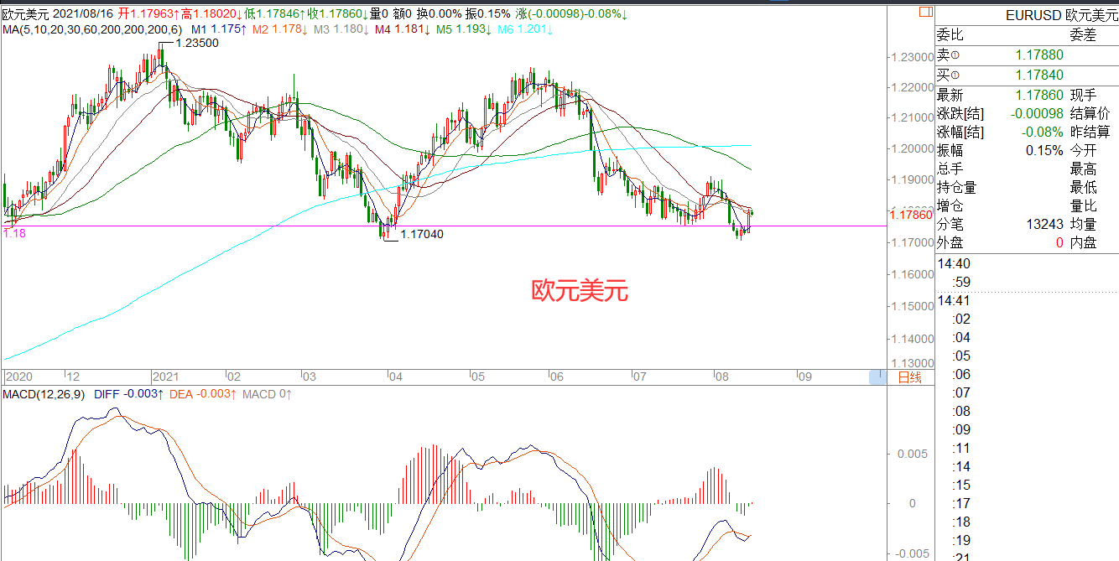Click the buy price 1.17840

coord(1039,75)
